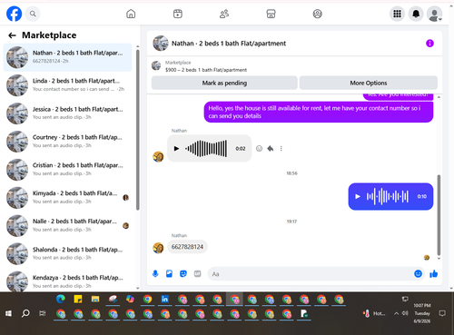Screen dimensions: 454x335
Task: Click Nathan's avatar beside phone number message
Action: 158,248
